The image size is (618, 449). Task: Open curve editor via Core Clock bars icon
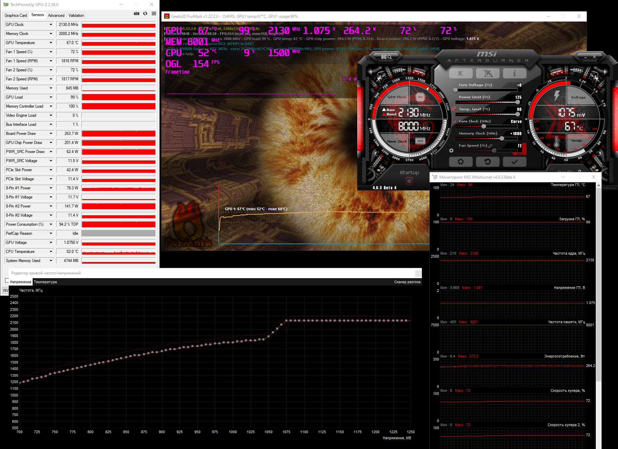pyautogui.click(x=454, y=121)
